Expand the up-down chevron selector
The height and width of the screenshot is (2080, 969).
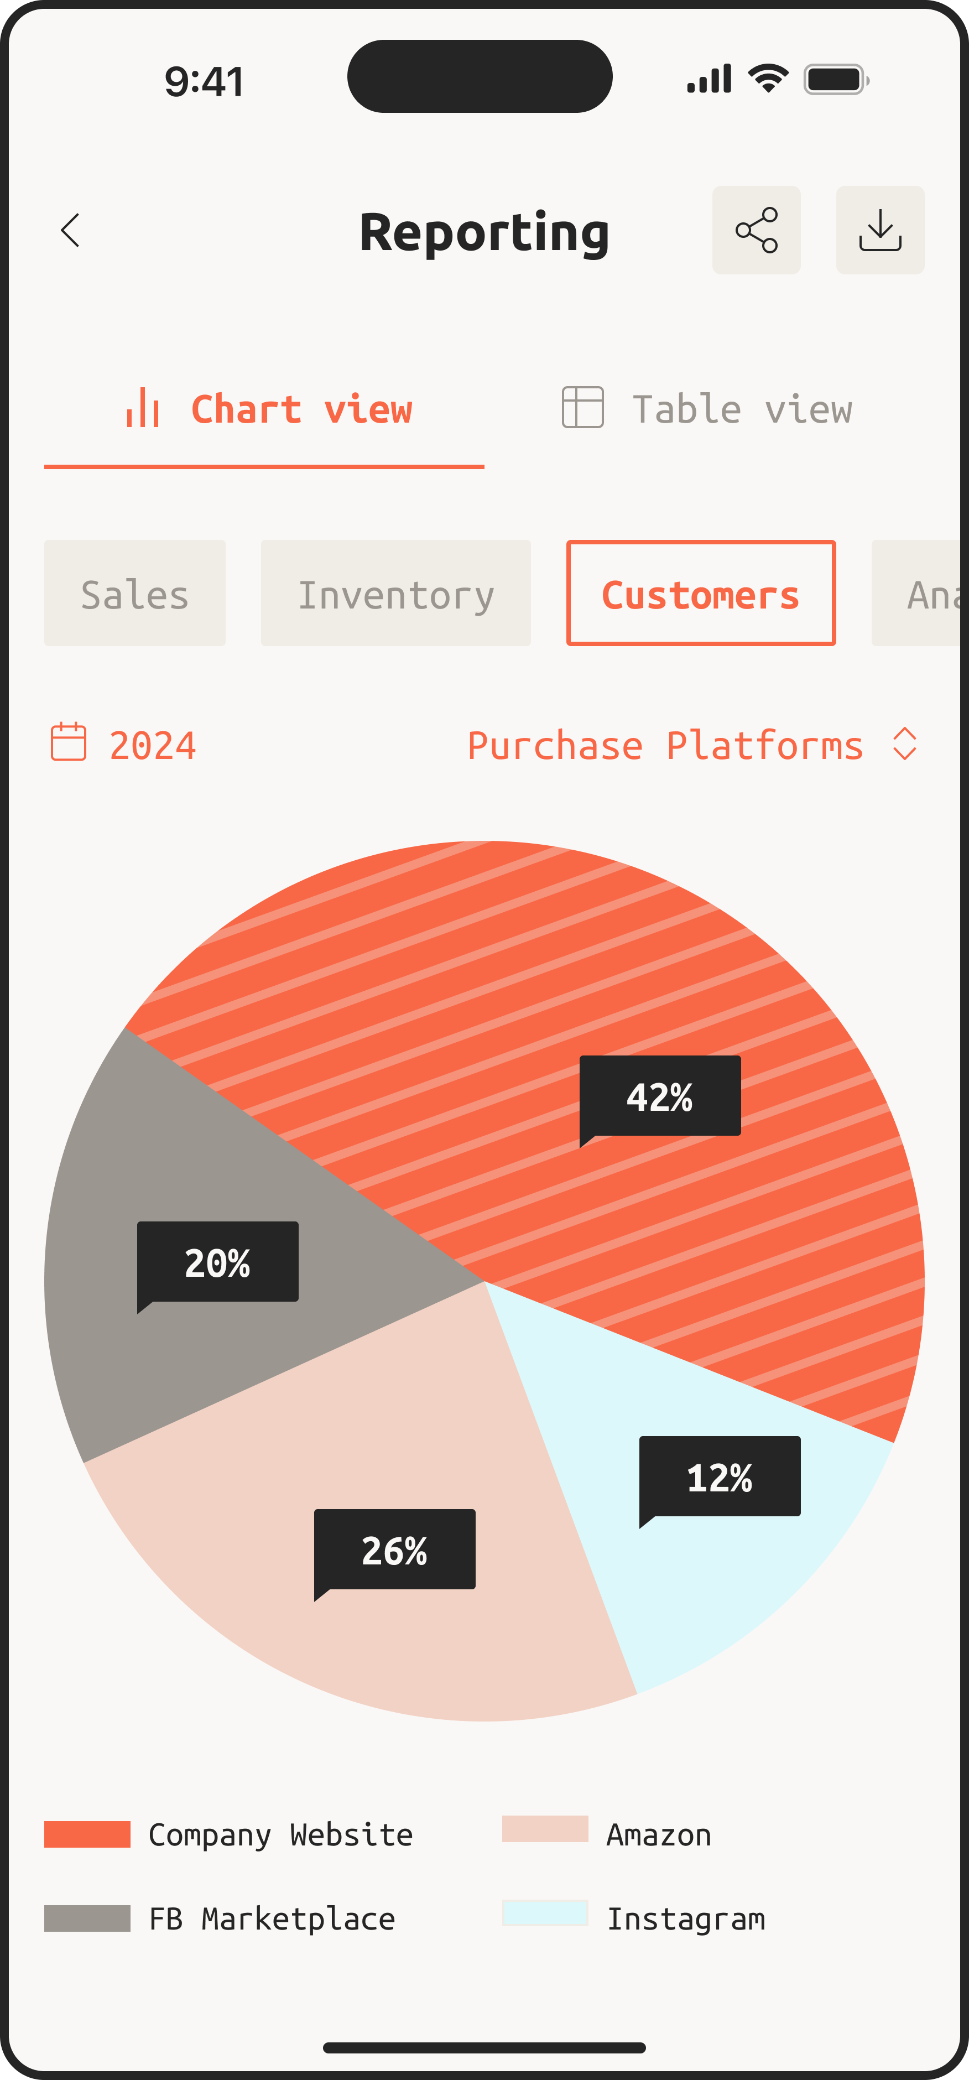pyautogui.click(x=904, y=743)
